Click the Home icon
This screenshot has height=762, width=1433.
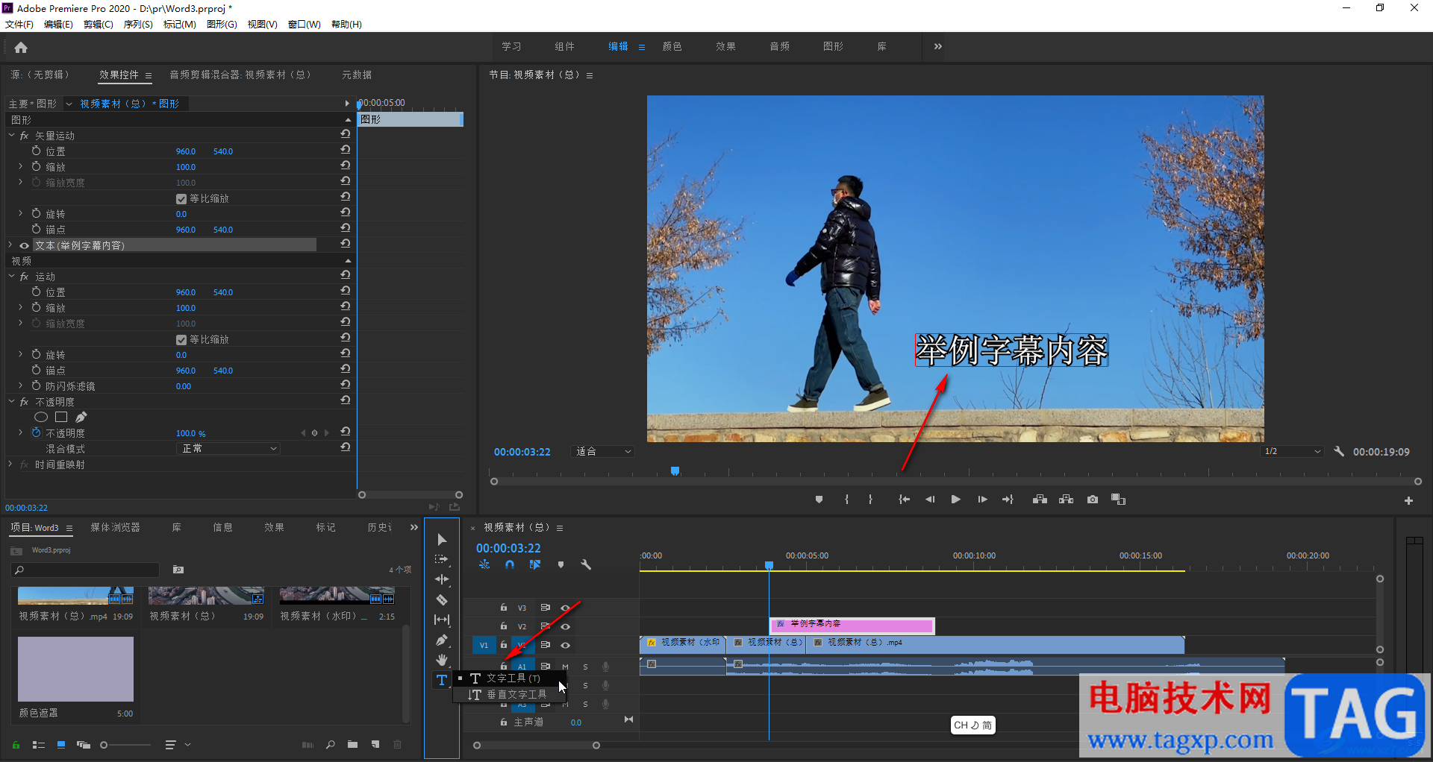pyautogui.click(x=21, y=48)
